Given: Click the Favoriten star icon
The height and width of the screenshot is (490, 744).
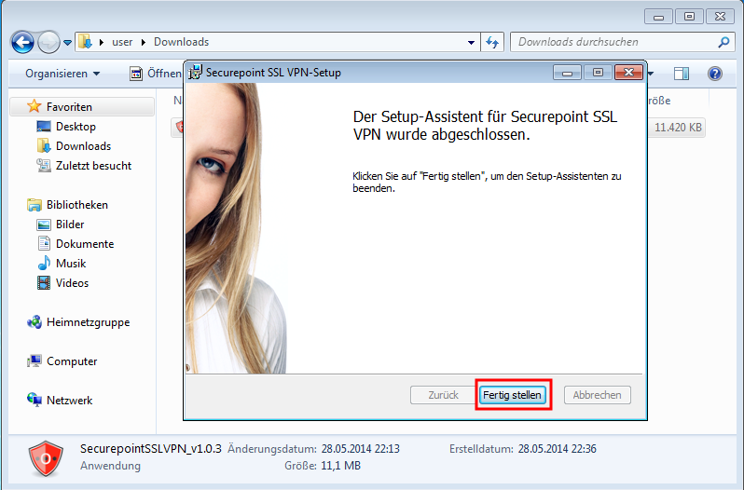Looking at the screenshot, I should click(34, 106).
